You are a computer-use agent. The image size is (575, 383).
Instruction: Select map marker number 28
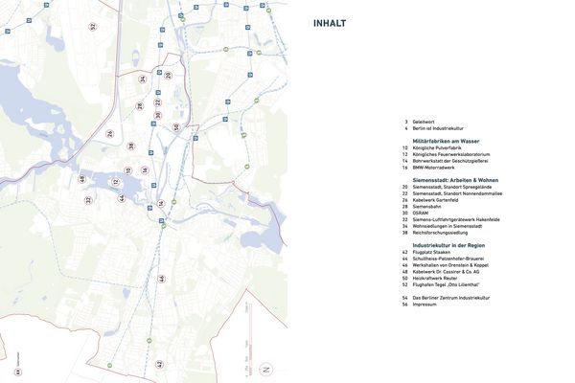pyautogui.click(x=139, y=106)
